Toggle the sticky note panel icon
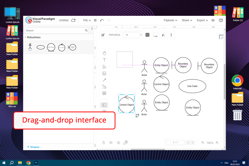This screenshot has height=166, width=249. click(221, 37)
